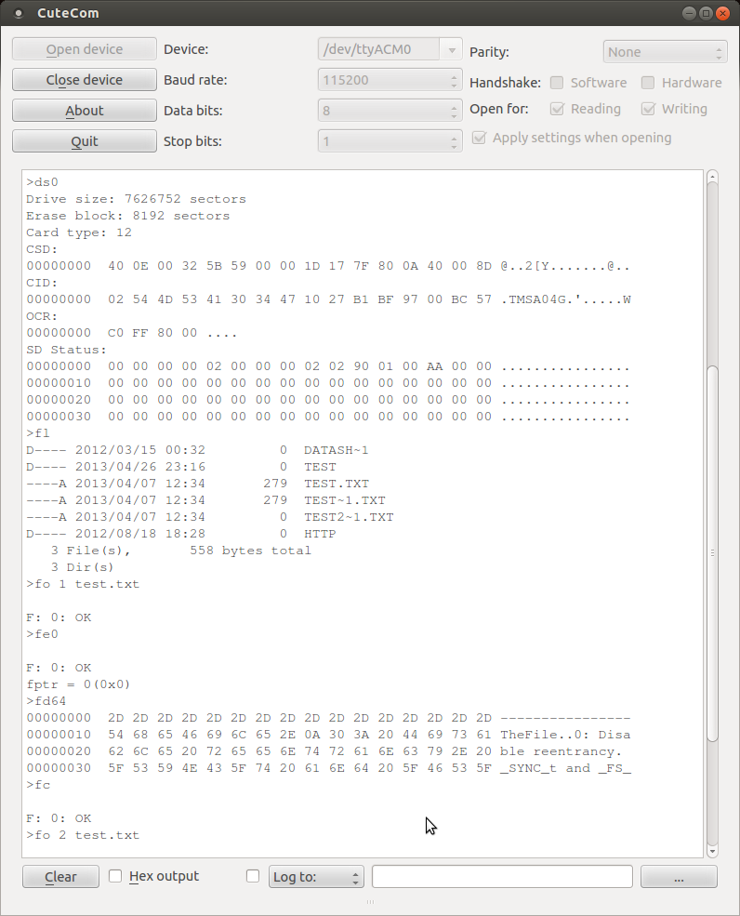Open the Log to mode dropdown
Image resolution: width=740 pixels, height=916 pixels.
tap(316, 877)
